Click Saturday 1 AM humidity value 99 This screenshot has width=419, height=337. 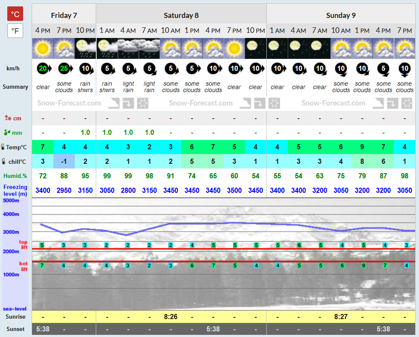[107, 176]
